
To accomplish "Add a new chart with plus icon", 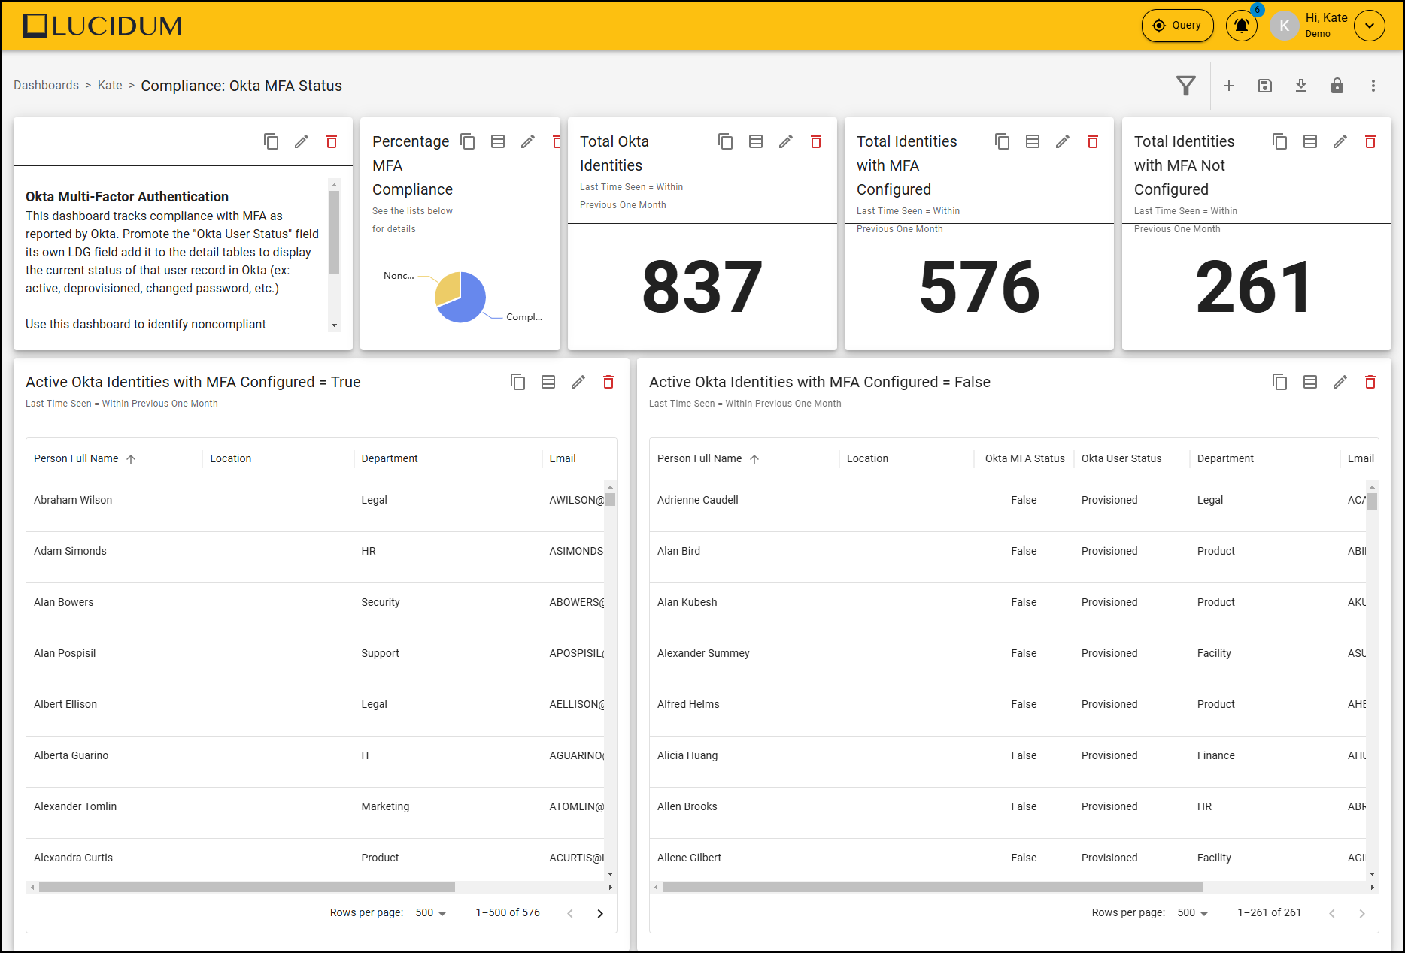I will pos(1229,86).
